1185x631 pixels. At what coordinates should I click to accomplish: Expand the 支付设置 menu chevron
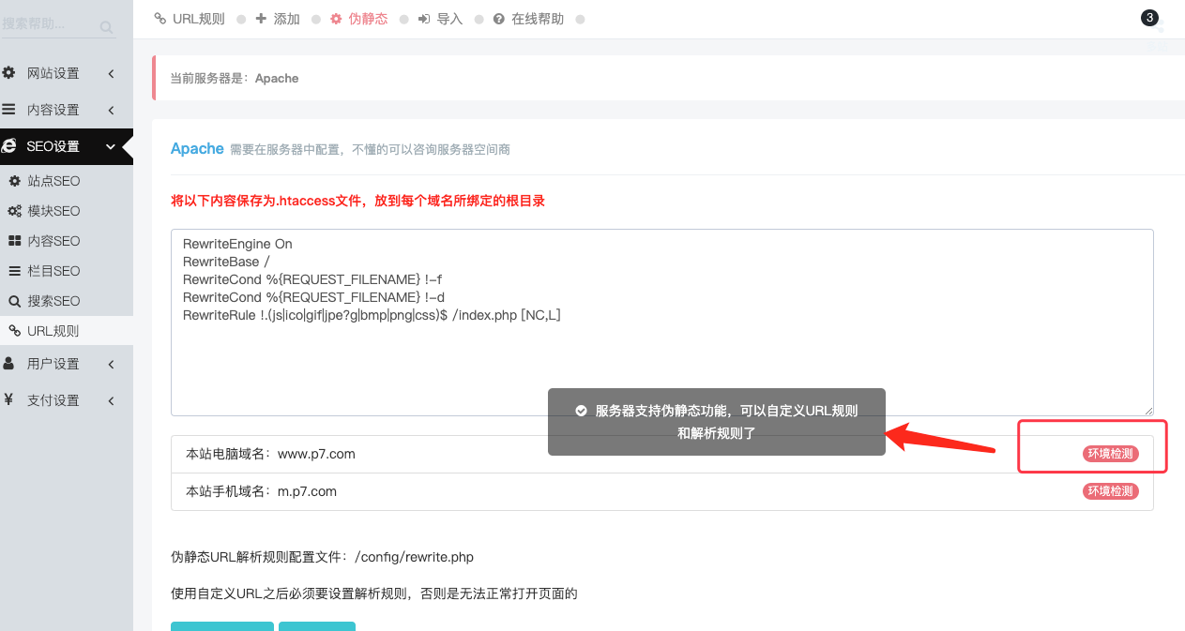(111, 400)
